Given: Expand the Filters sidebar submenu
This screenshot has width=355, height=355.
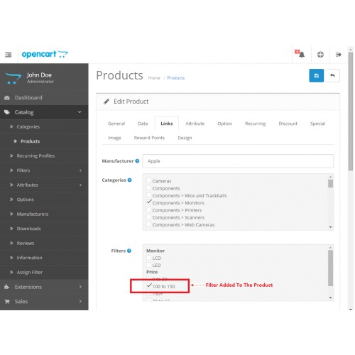Looking at the screenshot, I should coord(44,170).
